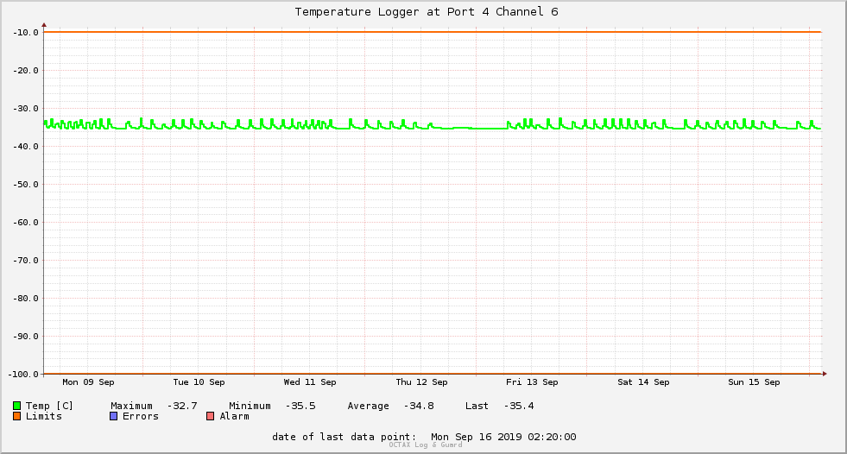Click the 'Minimum' statistic label
This screenshot has height=454, width=847.
point(250,406)
